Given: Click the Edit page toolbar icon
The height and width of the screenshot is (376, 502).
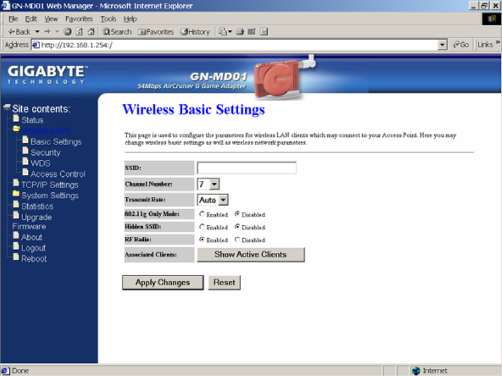Looking at the screenshot, I should (x=252, y=32).
